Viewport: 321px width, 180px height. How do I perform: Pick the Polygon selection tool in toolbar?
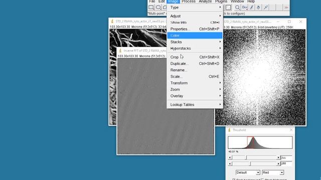(165, 7)
